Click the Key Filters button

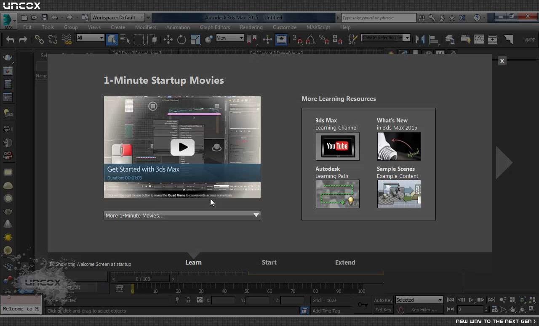click(424, 310)
